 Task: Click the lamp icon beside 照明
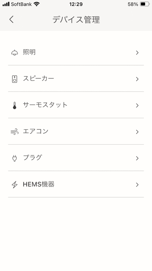15,53
